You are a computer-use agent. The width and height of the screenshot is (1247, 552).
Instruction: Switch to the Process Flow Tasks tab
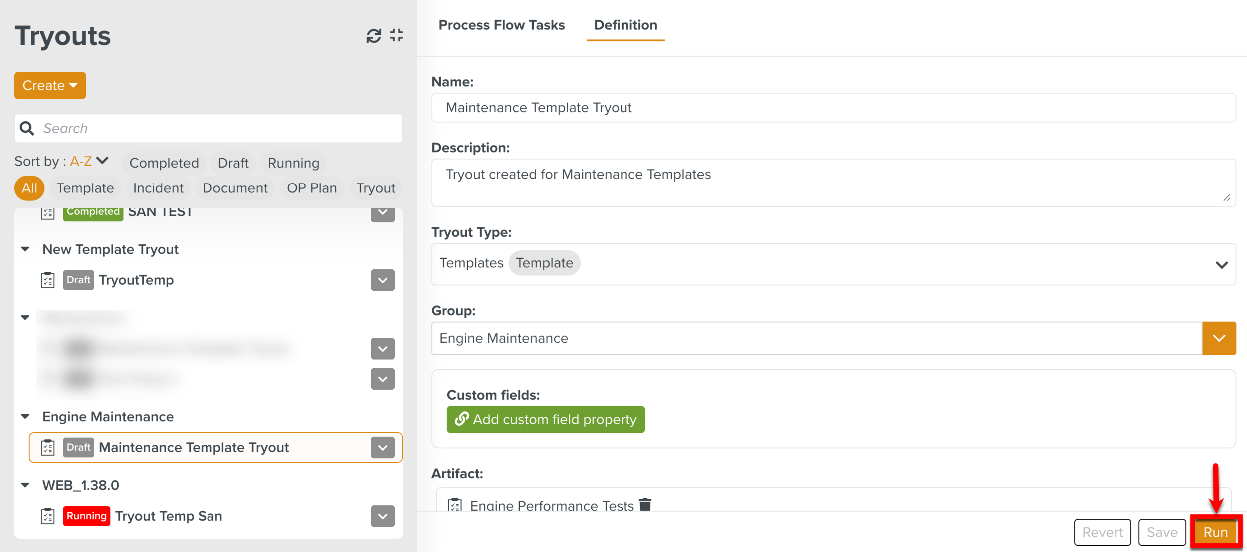point(501,25)
